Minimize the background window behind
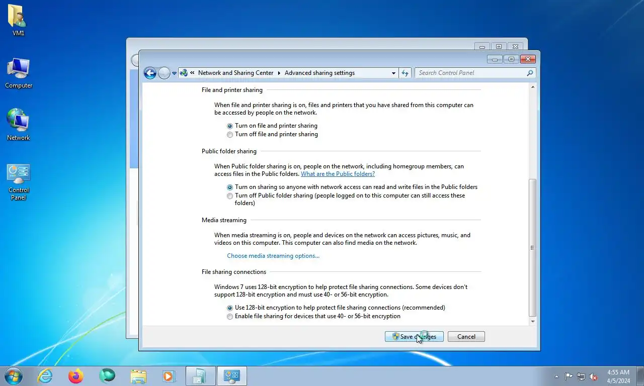This screenshot has height=386, width=644. click(482, 47)
